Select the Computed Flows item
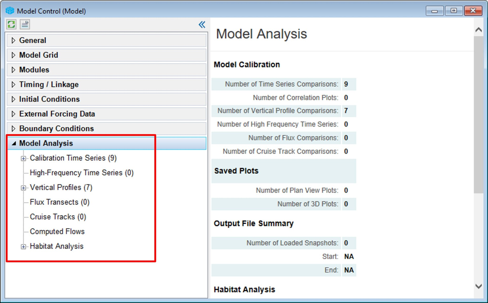This screenshot has height=303, width=488. (57, 231)
